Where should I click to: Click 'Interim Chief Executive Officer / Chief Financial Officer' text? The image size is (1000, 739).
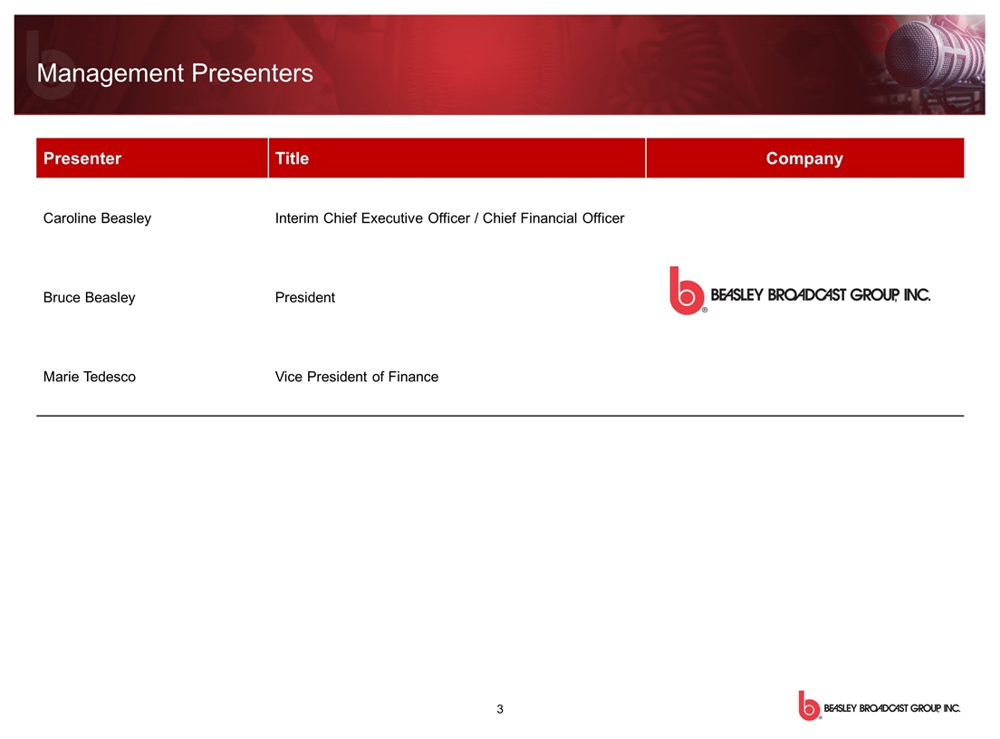(x=449, y=218)
